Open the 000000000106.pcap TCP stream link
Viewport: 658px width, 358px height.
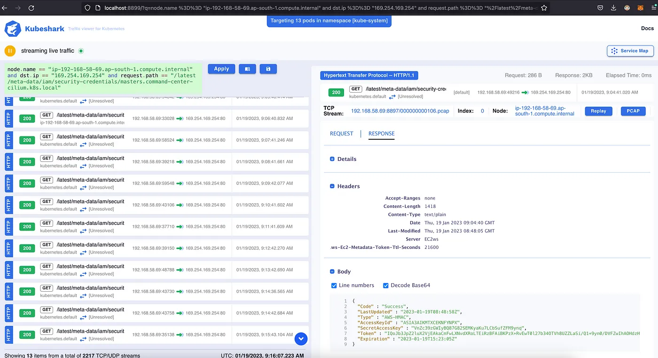(399, 111)
